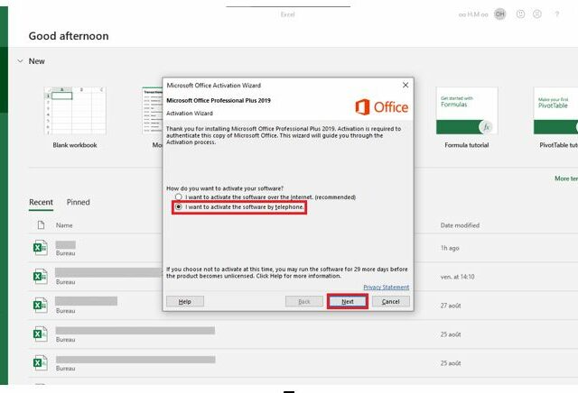Open the Privacy Statement link
Viewport: 578px width, 393px height.
coord(386,287)
